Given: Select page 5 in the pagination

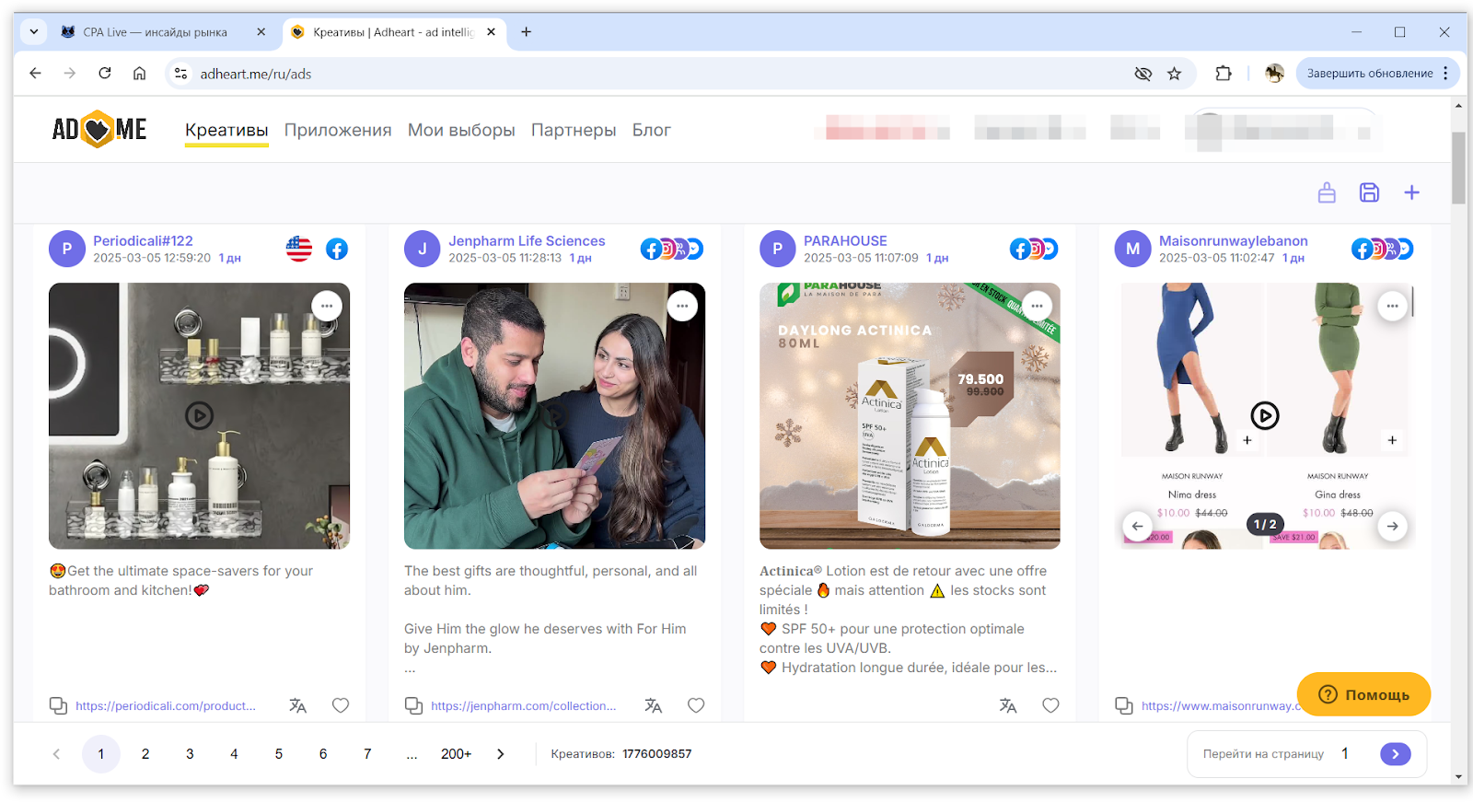Looking at the screenshot, I should coord(279,753).
